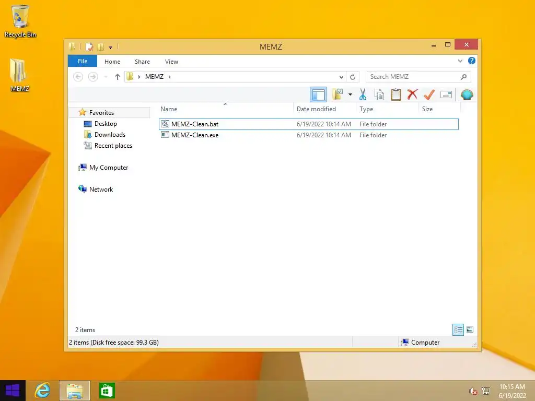Open Help with the blue question mark
Image resolution: width=535 pixels, height=401 pixels.
pyautogui.click(x=472, y=61)
